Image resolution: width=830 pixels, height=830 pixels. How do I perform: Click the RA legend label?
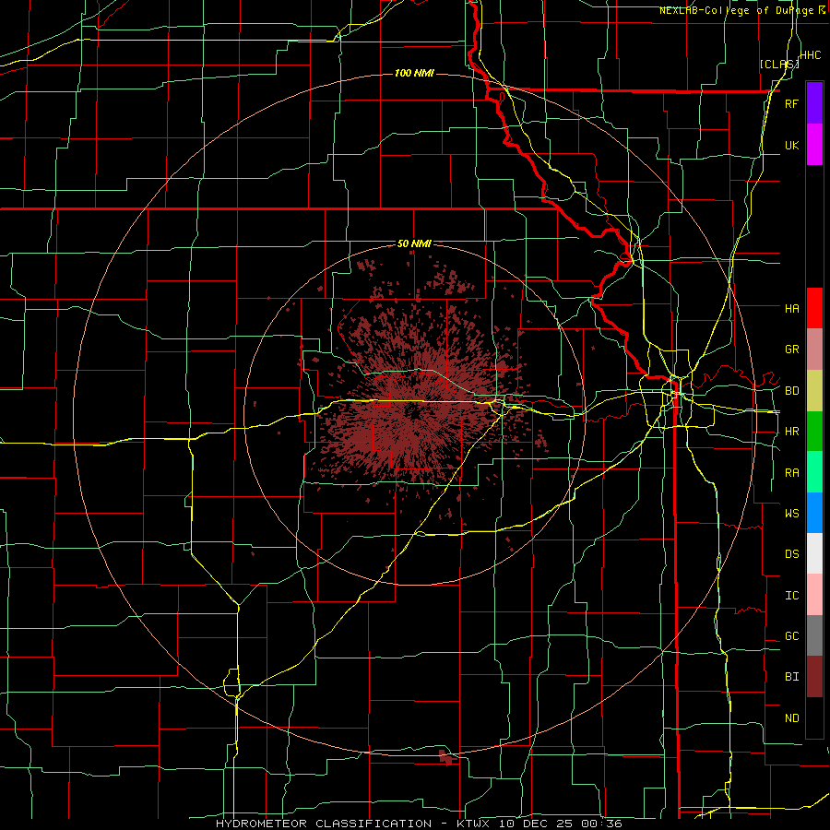791,473
